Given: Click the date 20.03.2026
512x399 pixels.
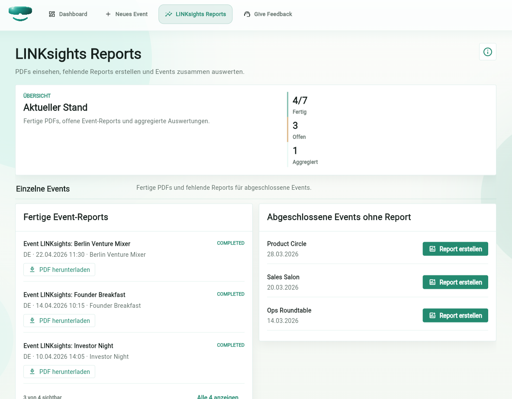Looking at the screenshot, I should (283, 287).
